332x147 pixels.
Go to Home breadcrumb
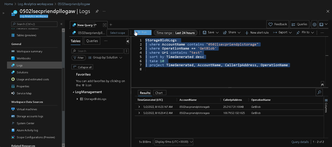tap(8, 4)
